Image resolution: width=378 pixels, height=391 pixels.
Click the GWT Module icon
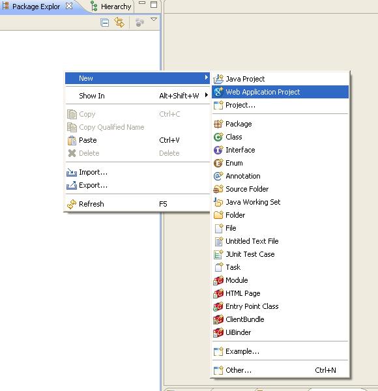pos(218,280)
